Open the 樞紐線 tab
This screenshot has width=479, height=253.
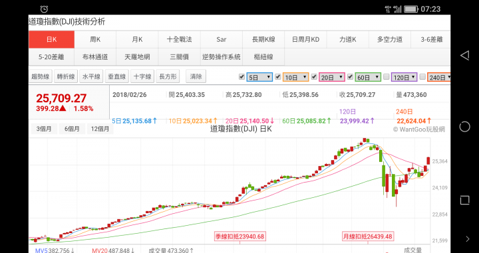pos(263,57)
